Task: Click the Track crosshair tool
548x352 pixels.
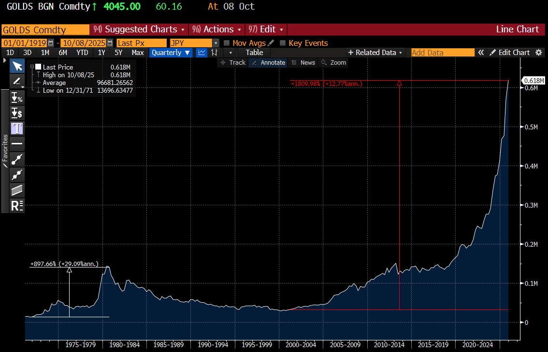Action: pyautogui.click(x=233, y=62)
